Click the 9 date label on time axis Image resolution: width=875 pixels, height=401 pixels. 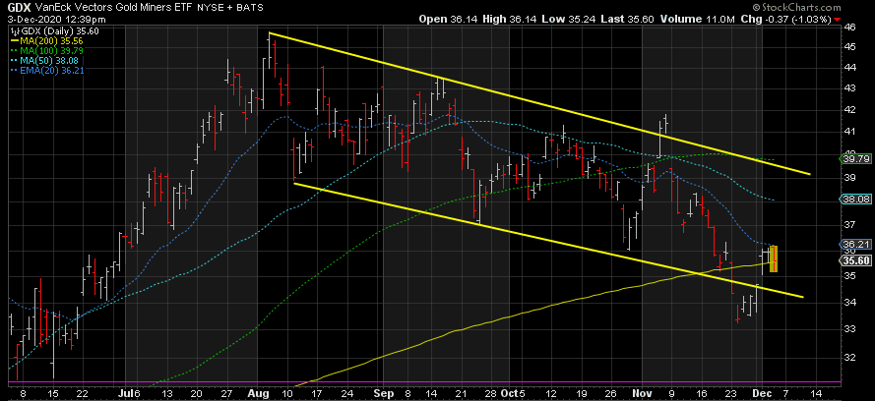pyautogui.click(x=672, y=393)
